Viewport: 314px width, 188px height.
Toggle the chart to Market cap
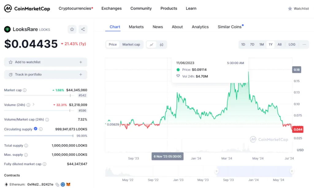[131, 45]
